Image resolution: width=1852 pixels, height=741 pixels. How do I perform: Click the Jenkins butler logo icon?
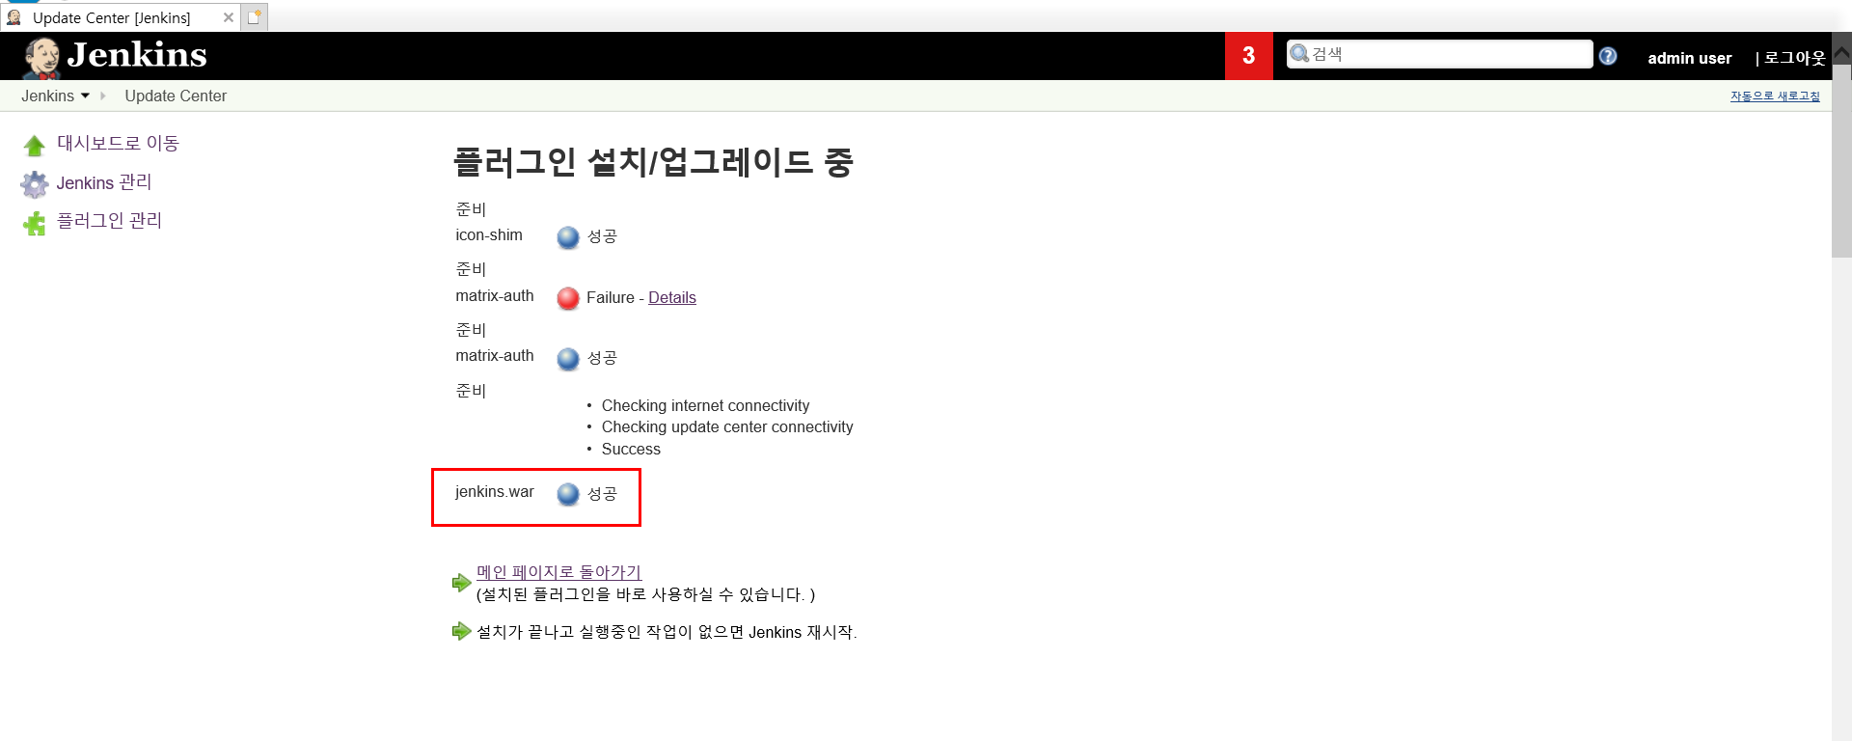point(41,57)
